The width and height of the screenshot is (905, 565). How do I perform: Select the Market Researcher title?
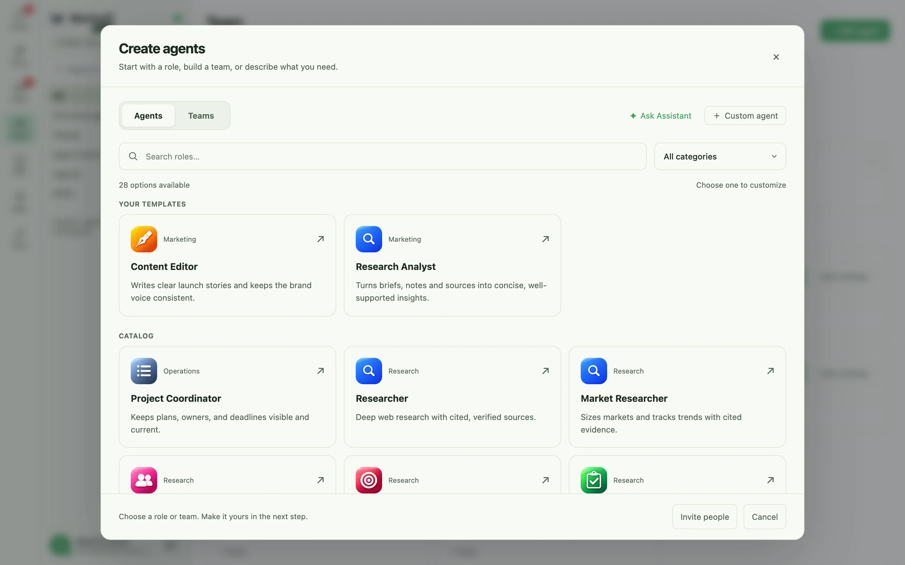click(624, 398)
